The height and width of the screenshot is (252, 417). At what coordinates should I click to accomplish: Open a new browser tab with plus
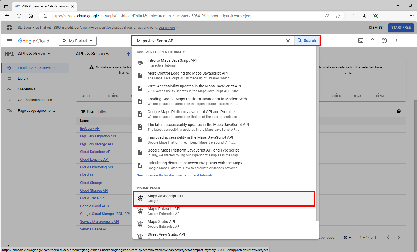click(x=81, y=6)
